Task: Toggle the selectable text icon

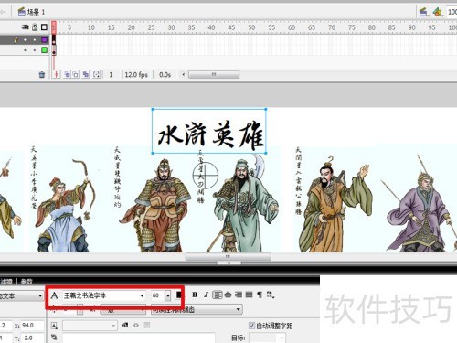Action: [125, 326]
